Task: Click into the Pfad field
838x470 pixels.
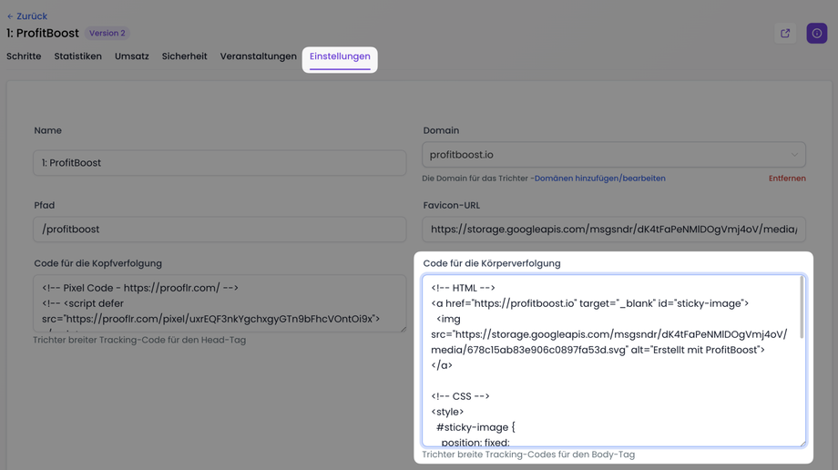Action: pos(220,230)
